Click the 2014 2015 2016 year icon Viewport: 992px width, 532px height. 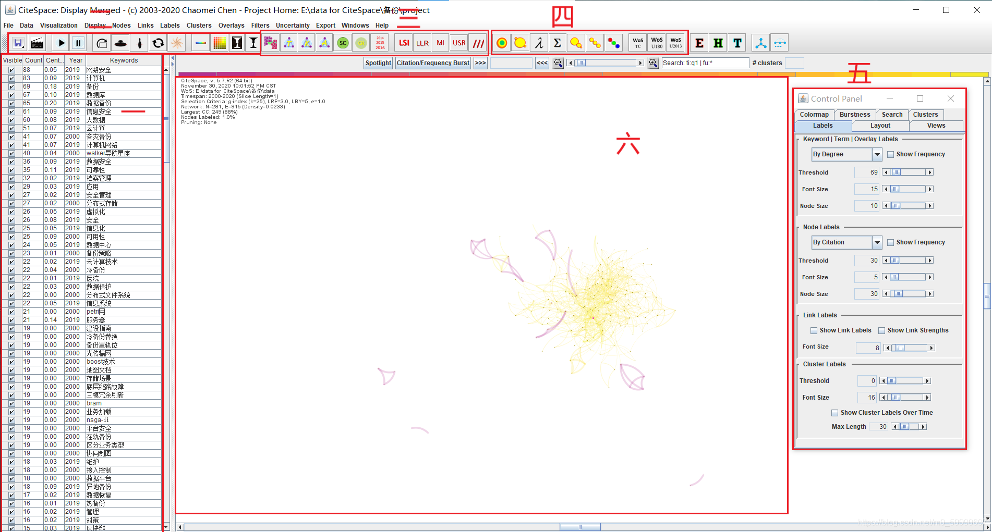tap(380, 43)
